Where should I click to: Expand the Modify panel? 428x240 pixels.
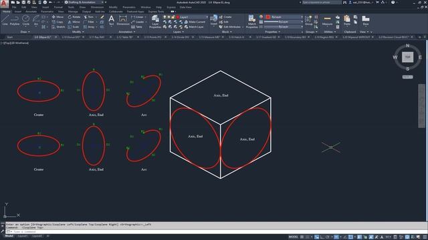(x=78, y=32)
